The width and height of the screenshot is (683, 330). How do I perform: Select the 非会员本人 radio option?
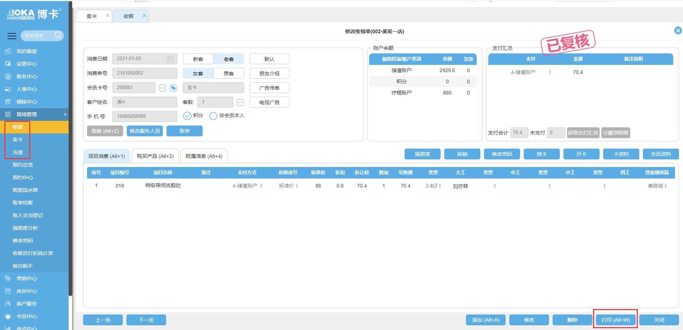point(213,116)
